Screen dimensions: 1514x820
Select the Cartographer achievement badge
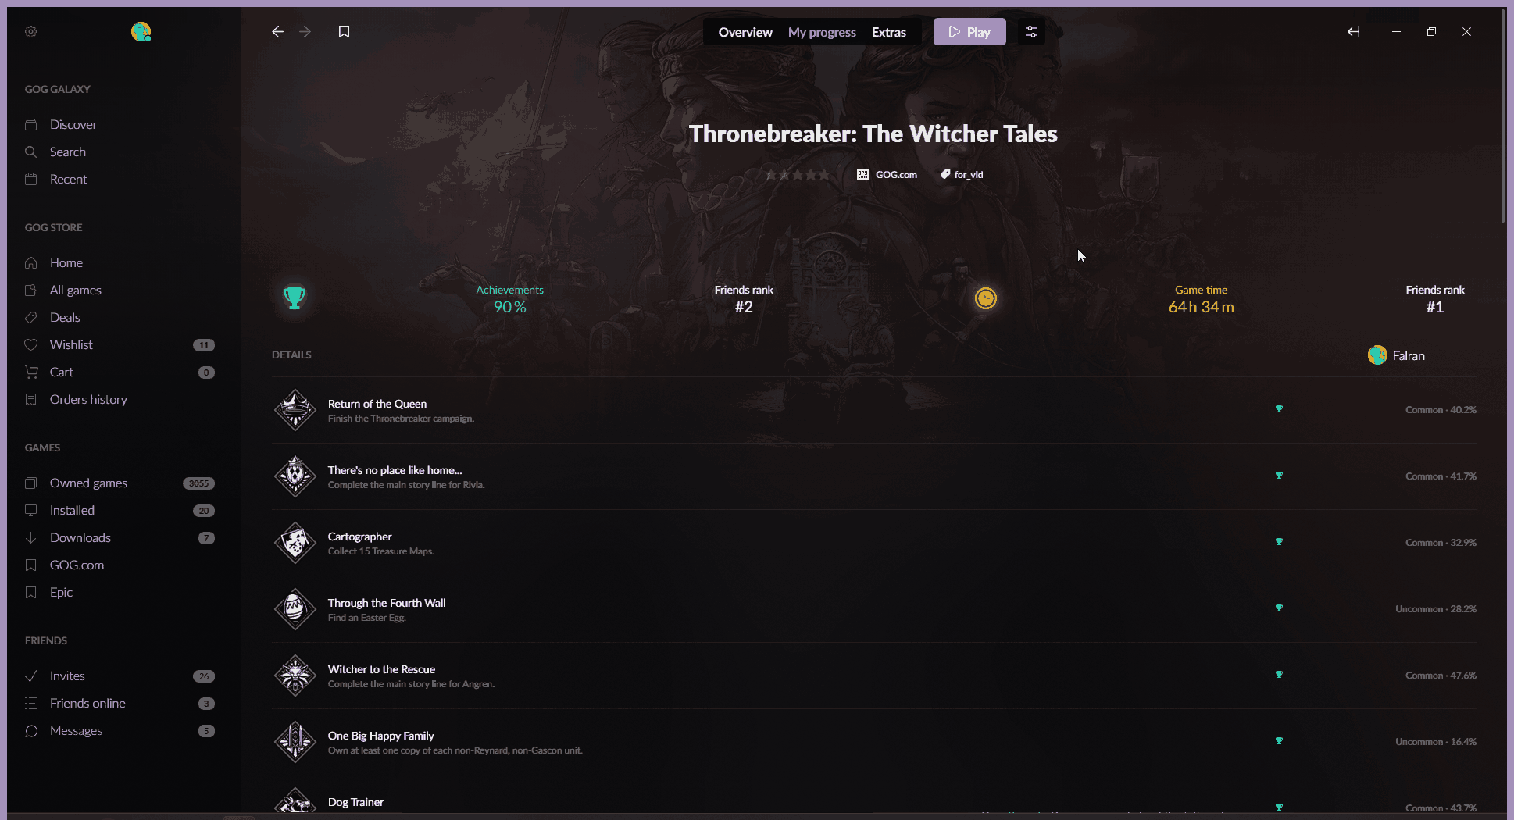point(295,543)
